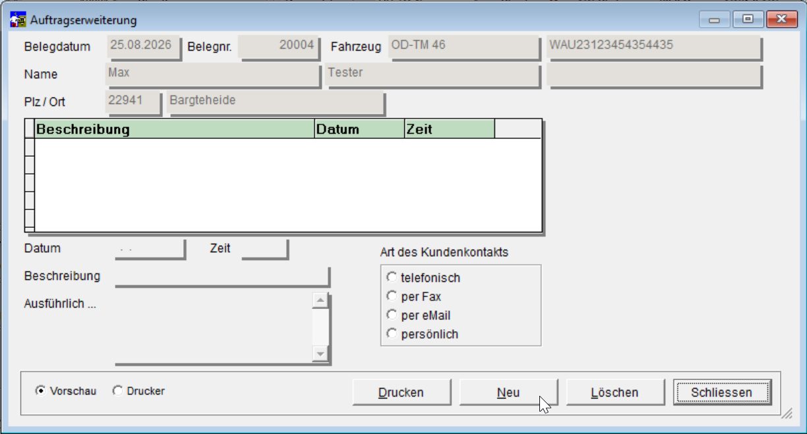Screen dimensions: 807x434
Task: Create a new entry with Neu
Action: (x=508, y=393)
